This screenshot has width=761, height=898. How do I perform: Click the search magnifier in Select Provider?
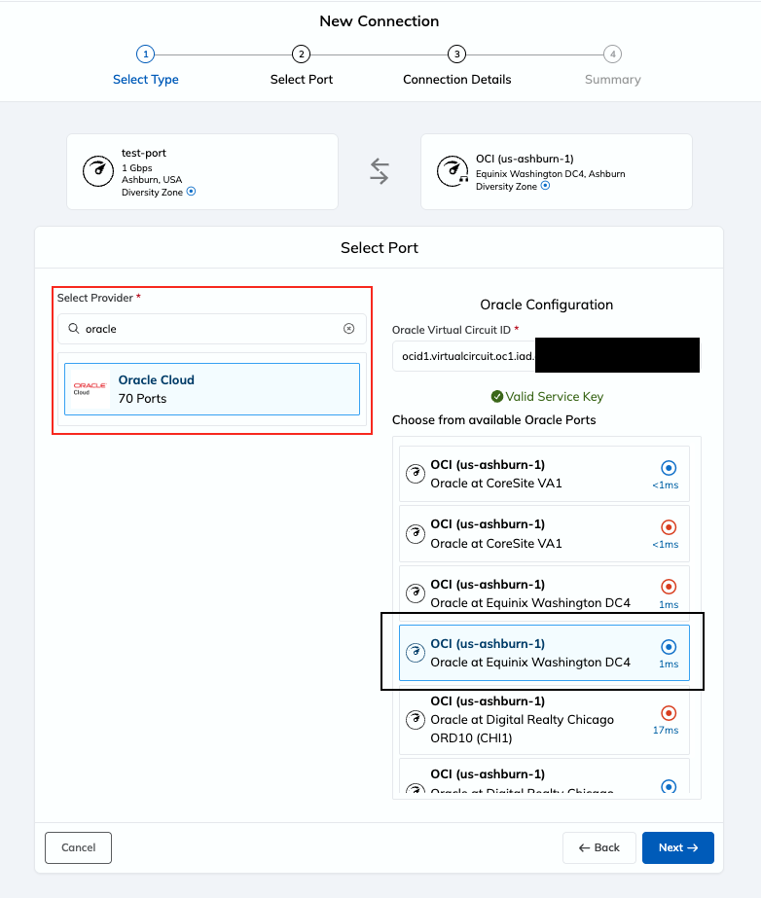click(x=74, y=328)
